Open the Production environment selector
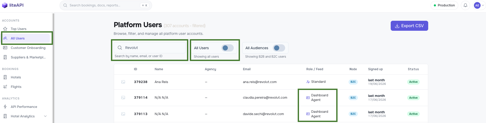The image size is (486, 123). click(x=444, y=5)
